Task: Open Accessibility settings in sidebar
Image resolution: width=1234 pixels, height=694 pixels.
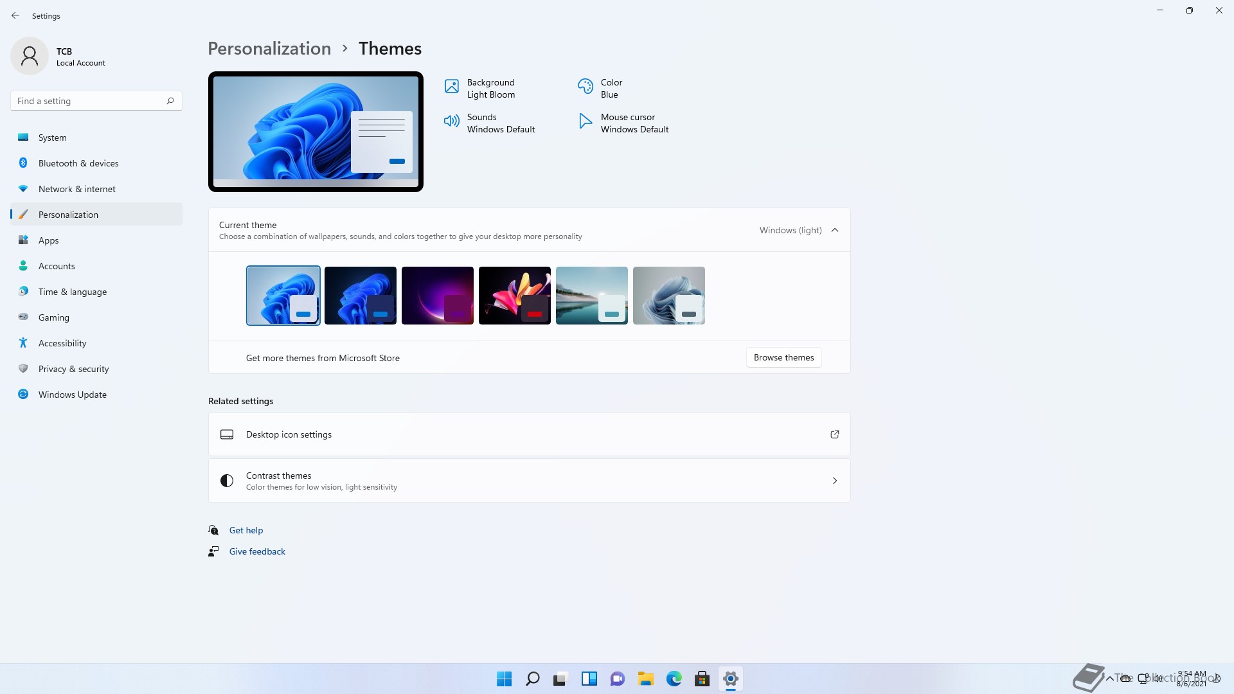Action: (62, 343)
